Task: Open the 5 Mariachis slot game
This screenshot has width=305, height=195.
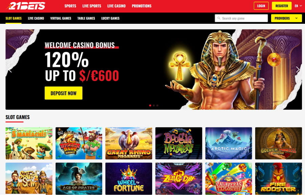Action: click(x=29, y=143)
